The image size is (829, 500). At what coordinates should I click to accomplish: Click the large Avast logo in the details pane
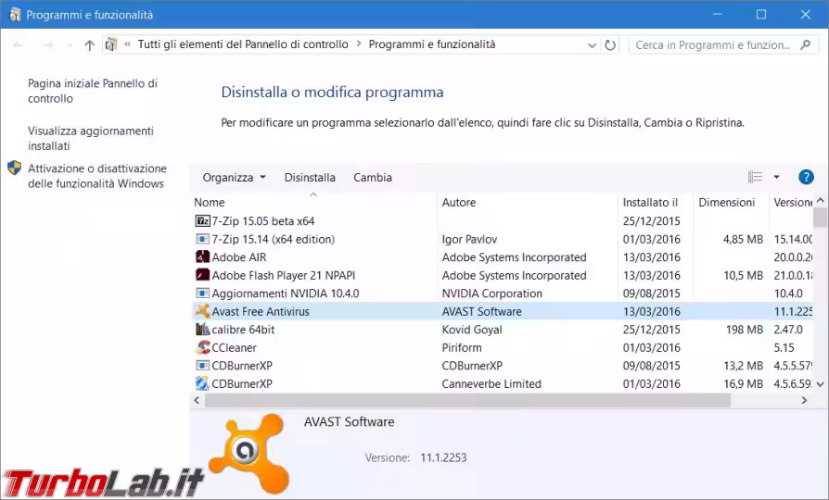point(248,453)
